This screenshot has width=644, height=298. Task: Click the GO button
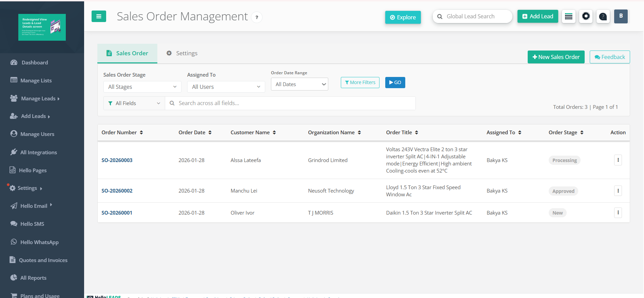395,82
